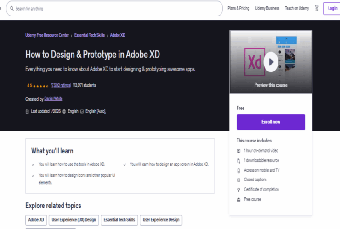340x229 pixels.
Task: Click the checkmark beside 'use the tools in Adobe XD'
Action: pyautogui.click(x=33, y=165)
